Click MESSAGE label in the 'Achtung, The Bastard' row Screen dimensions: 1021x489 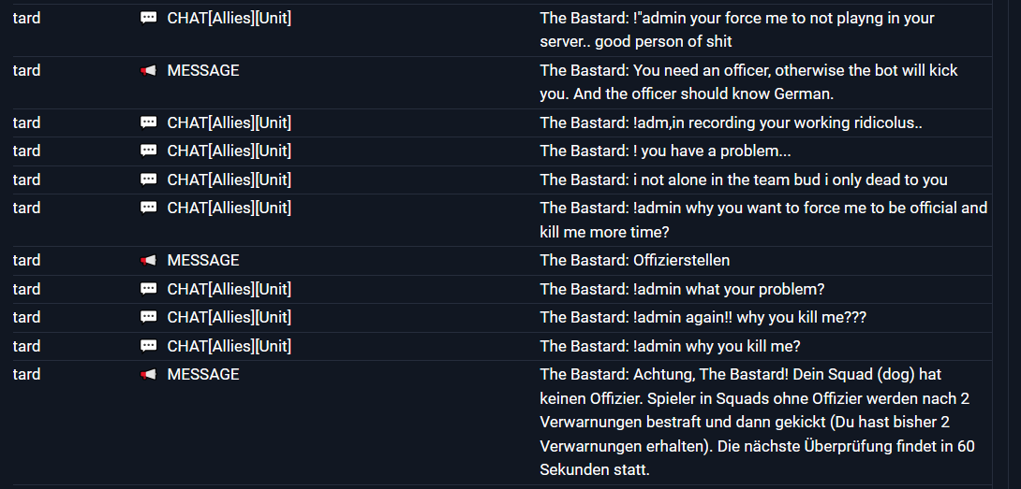[202, 374]
